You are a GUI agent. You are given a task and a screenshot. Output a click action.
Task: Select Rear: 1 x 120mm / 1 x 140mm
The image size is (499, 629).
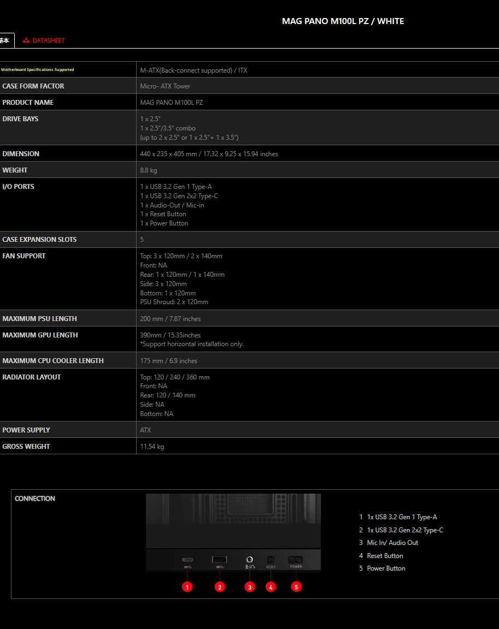[x=182, y=275]
